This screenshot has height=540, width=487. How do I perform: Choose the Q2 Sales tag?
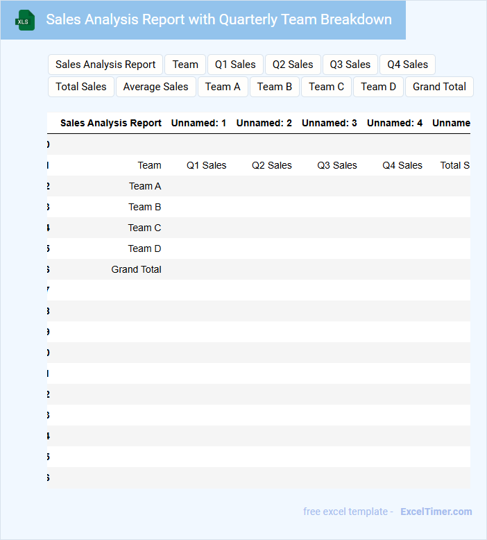coord(293,65)
